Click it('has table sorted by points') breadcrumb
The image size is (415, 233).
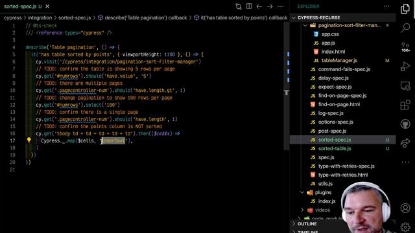pyautogui.click(x=241, y=17)
